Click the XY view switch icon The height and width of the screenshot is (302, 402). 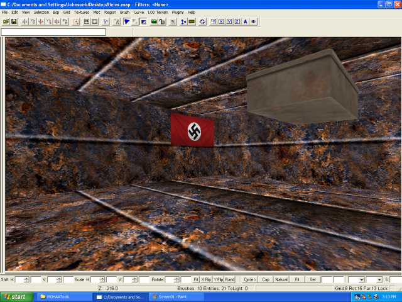[x=106, y=21]
